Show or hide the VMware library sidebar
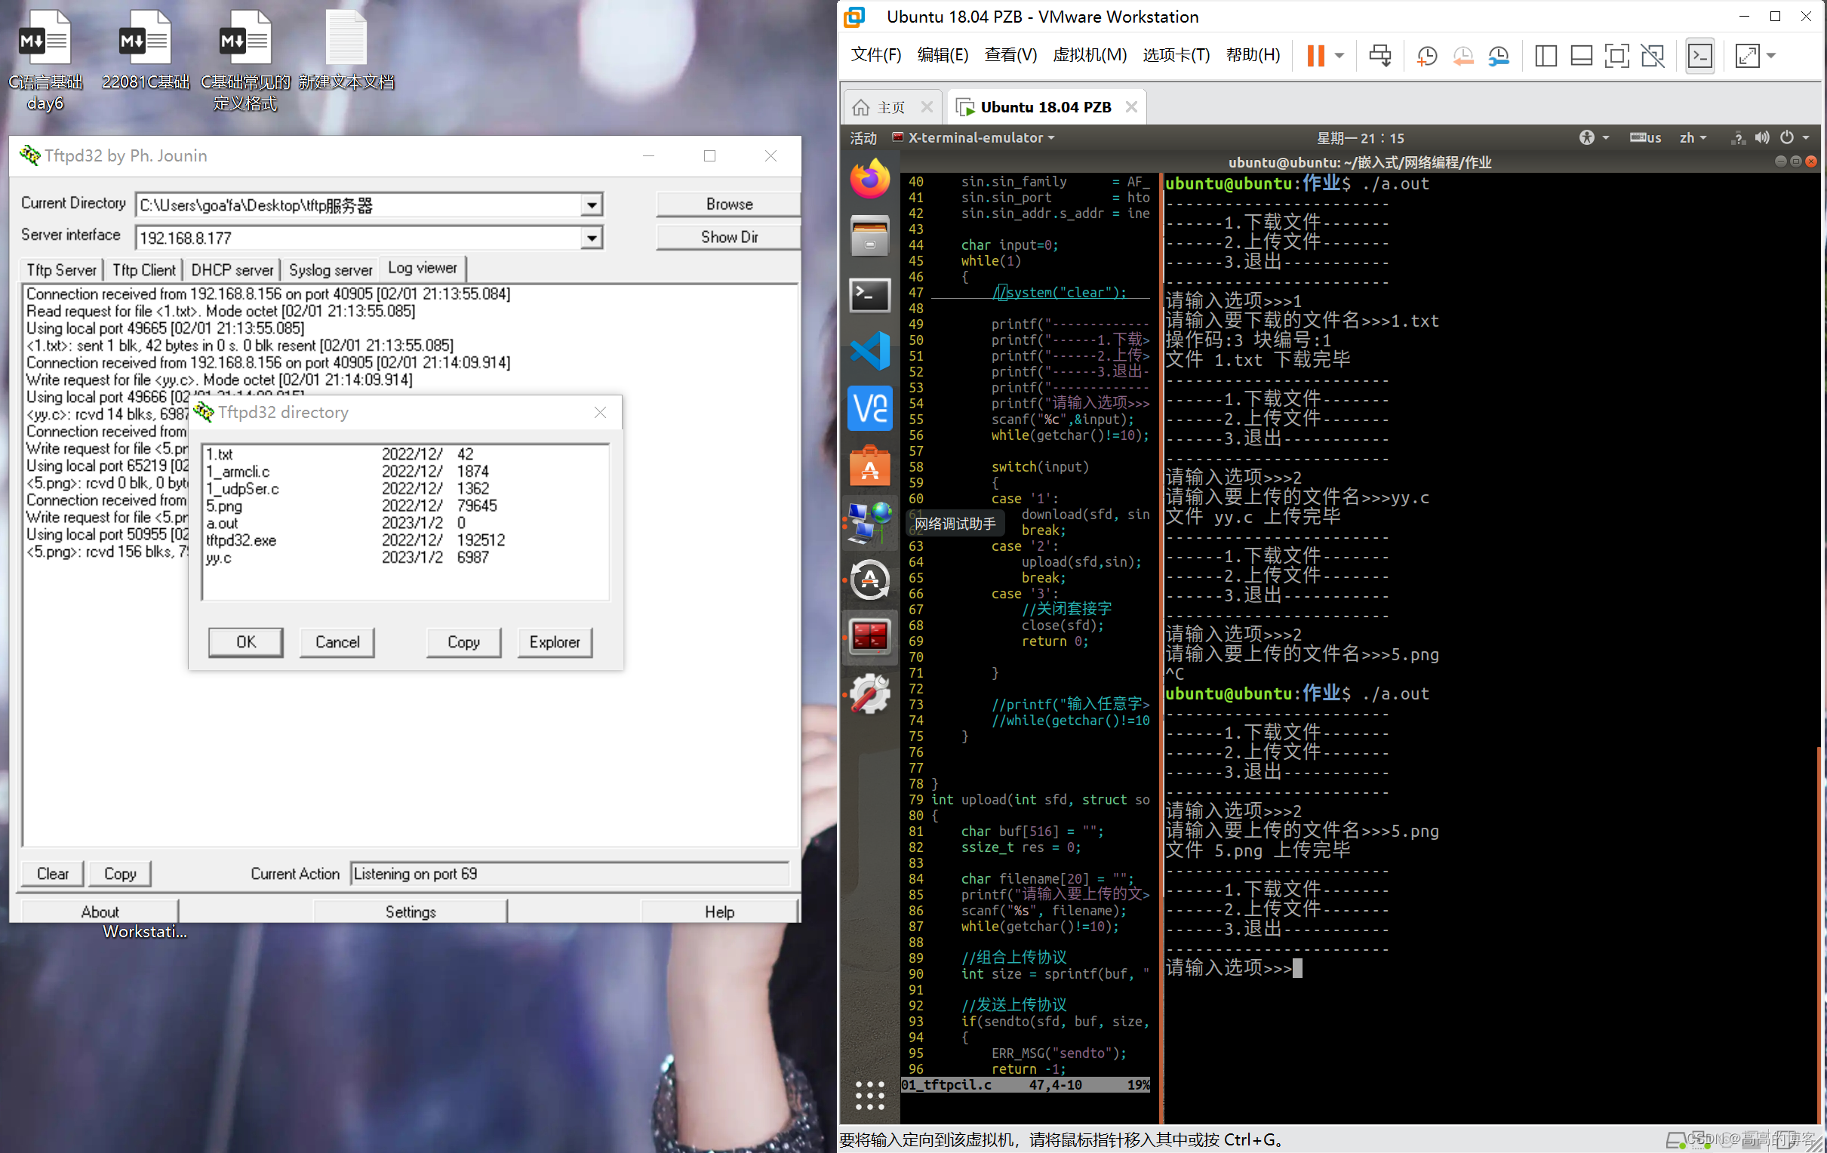The width and height of the screenshot is (1827, 1153). tap(1545, 55)
